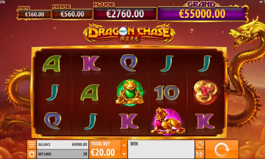Select the Minor jackpot €560.00 panel
Image resolution: width=265 pixels, height=159 pixels.
click(72, 14)
